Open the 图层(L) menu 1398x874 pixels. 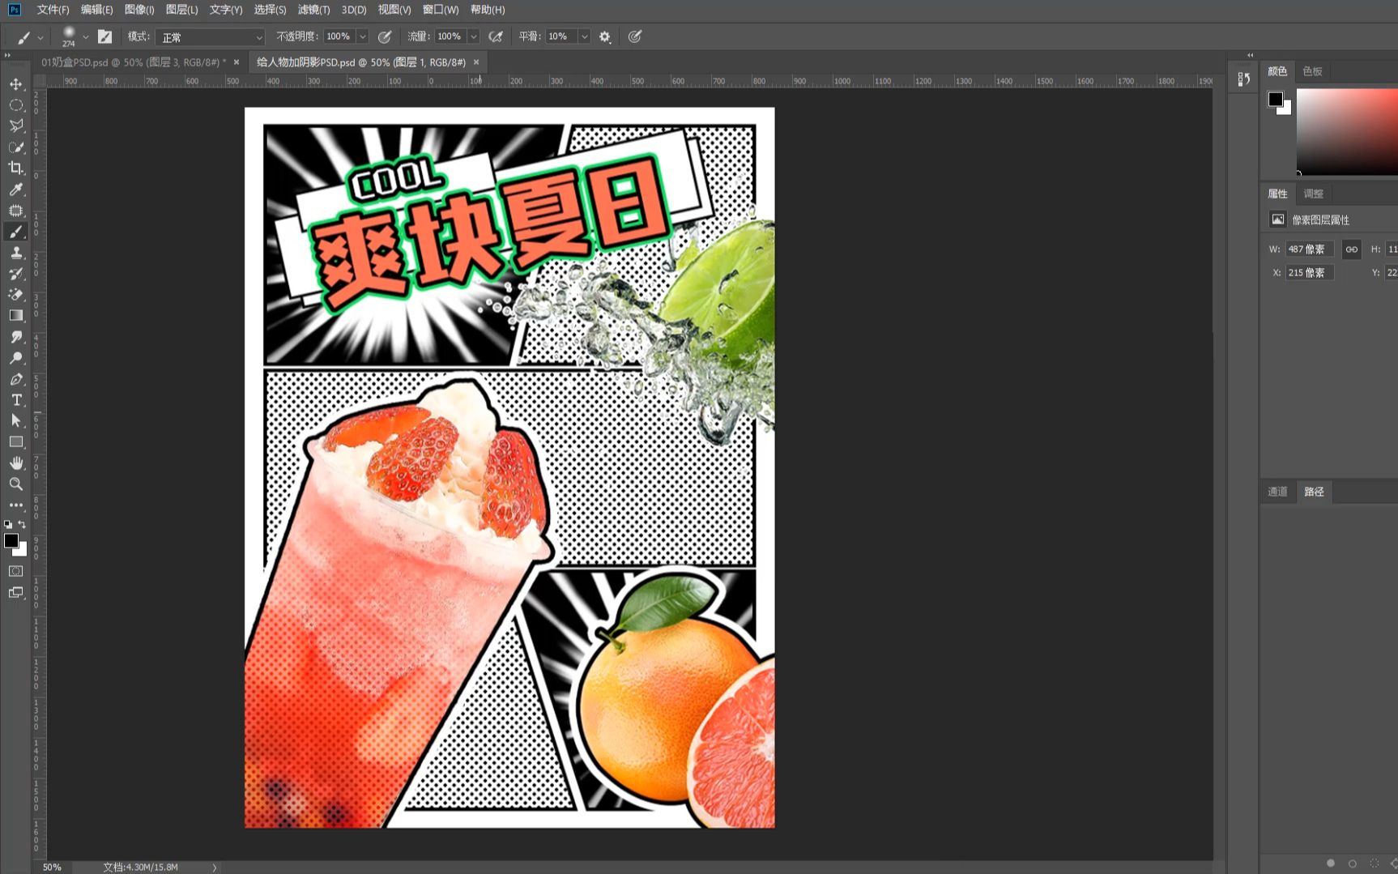point(181,10)
